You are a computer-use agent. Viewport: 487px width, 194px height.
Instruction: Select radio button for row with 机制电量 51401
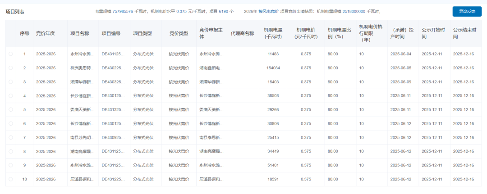[x=11, y=165]
